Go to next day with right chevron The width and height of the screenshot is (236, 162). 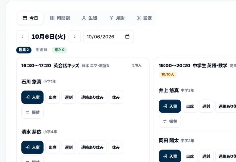click(x=74, y=37)
